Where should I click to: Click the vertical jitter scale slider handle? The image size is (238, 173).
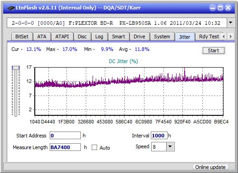pyautogui.click(x=16, y=68)
